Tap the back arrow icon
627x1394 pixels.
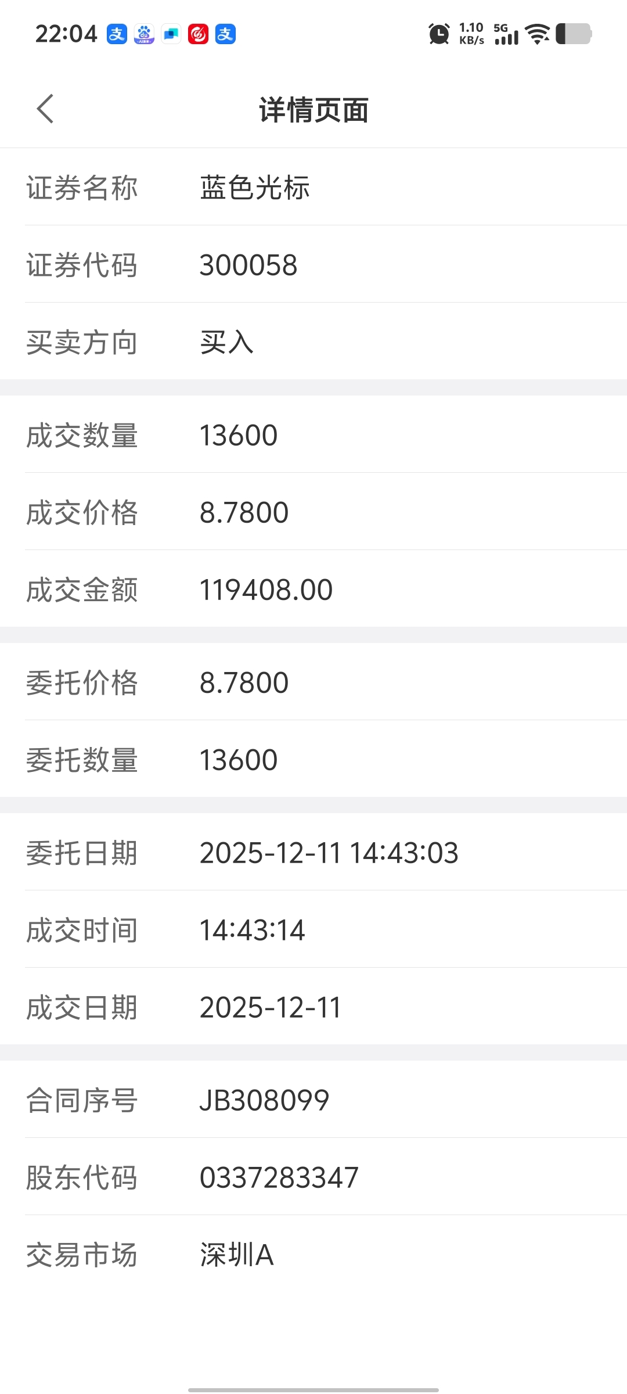(x=45, y=109)
